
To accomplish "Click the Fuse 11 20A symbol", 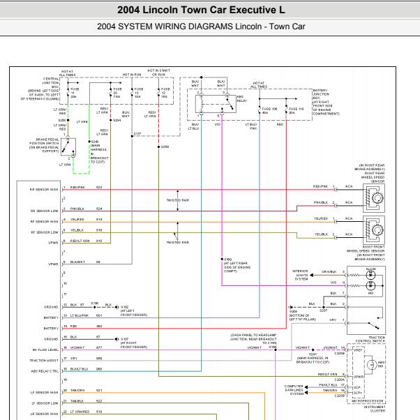I will pyautogui.click(x=68, y=93).
